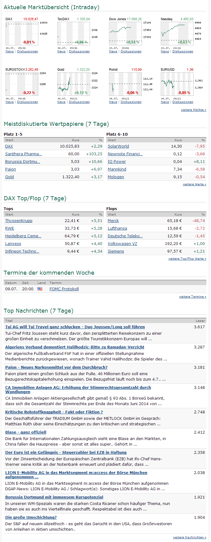The height and width of the screenshot is (542, 211).
Task: Open Merck in DAX Flops
Action: tap(113, 221)
